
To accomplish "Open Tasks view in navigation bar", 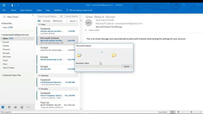I will pyautogui.click(x=22, y=107).
